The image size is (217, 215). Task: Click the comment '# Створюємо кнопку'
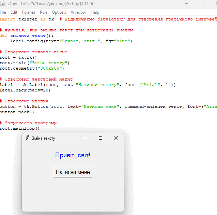click(x=24, y=101)
